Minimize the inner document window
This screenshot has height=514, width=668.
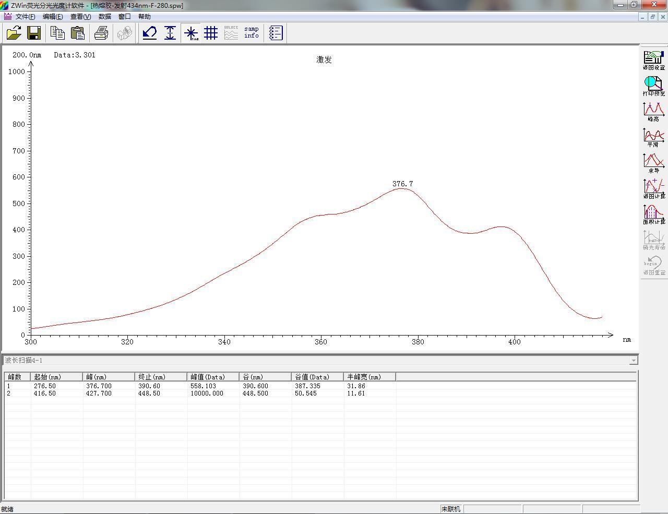pos(642,17)
